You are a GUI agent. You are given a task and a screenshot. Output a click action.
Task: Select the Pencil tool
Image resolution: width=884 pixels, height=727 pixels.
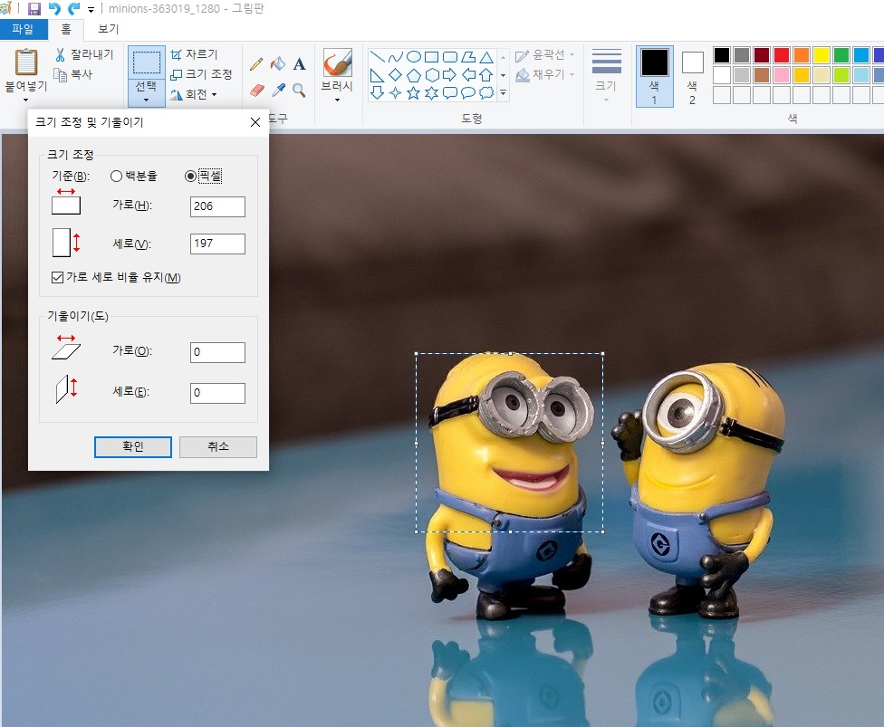pyautogui.click(x=256, y=63)
